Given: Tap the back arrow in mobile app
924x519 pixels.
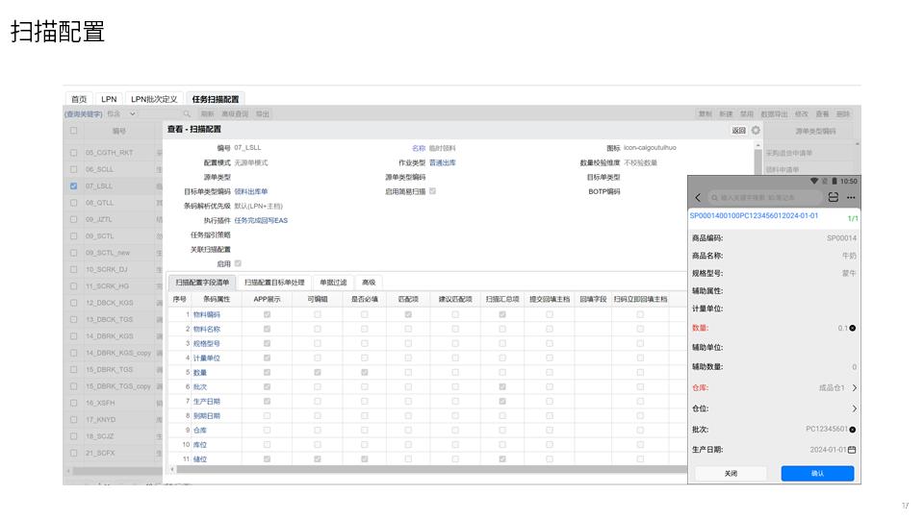Looking at the screenshot, I should [698, 197].
